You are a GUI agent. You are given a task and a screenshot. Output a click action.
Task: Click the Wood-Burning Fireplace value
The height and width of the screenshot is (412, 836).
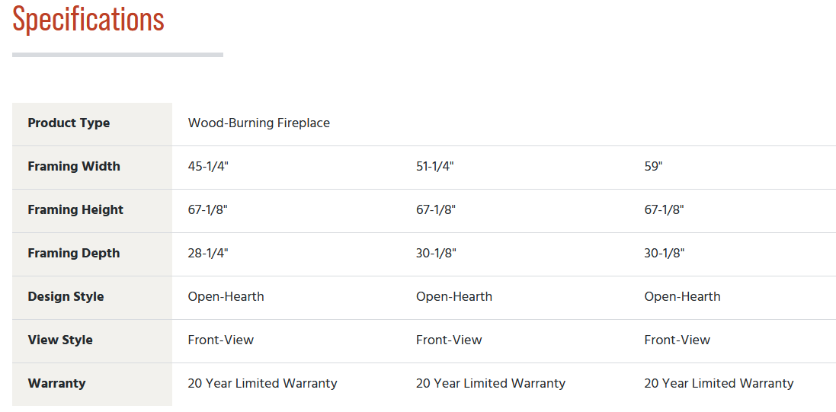258,123
